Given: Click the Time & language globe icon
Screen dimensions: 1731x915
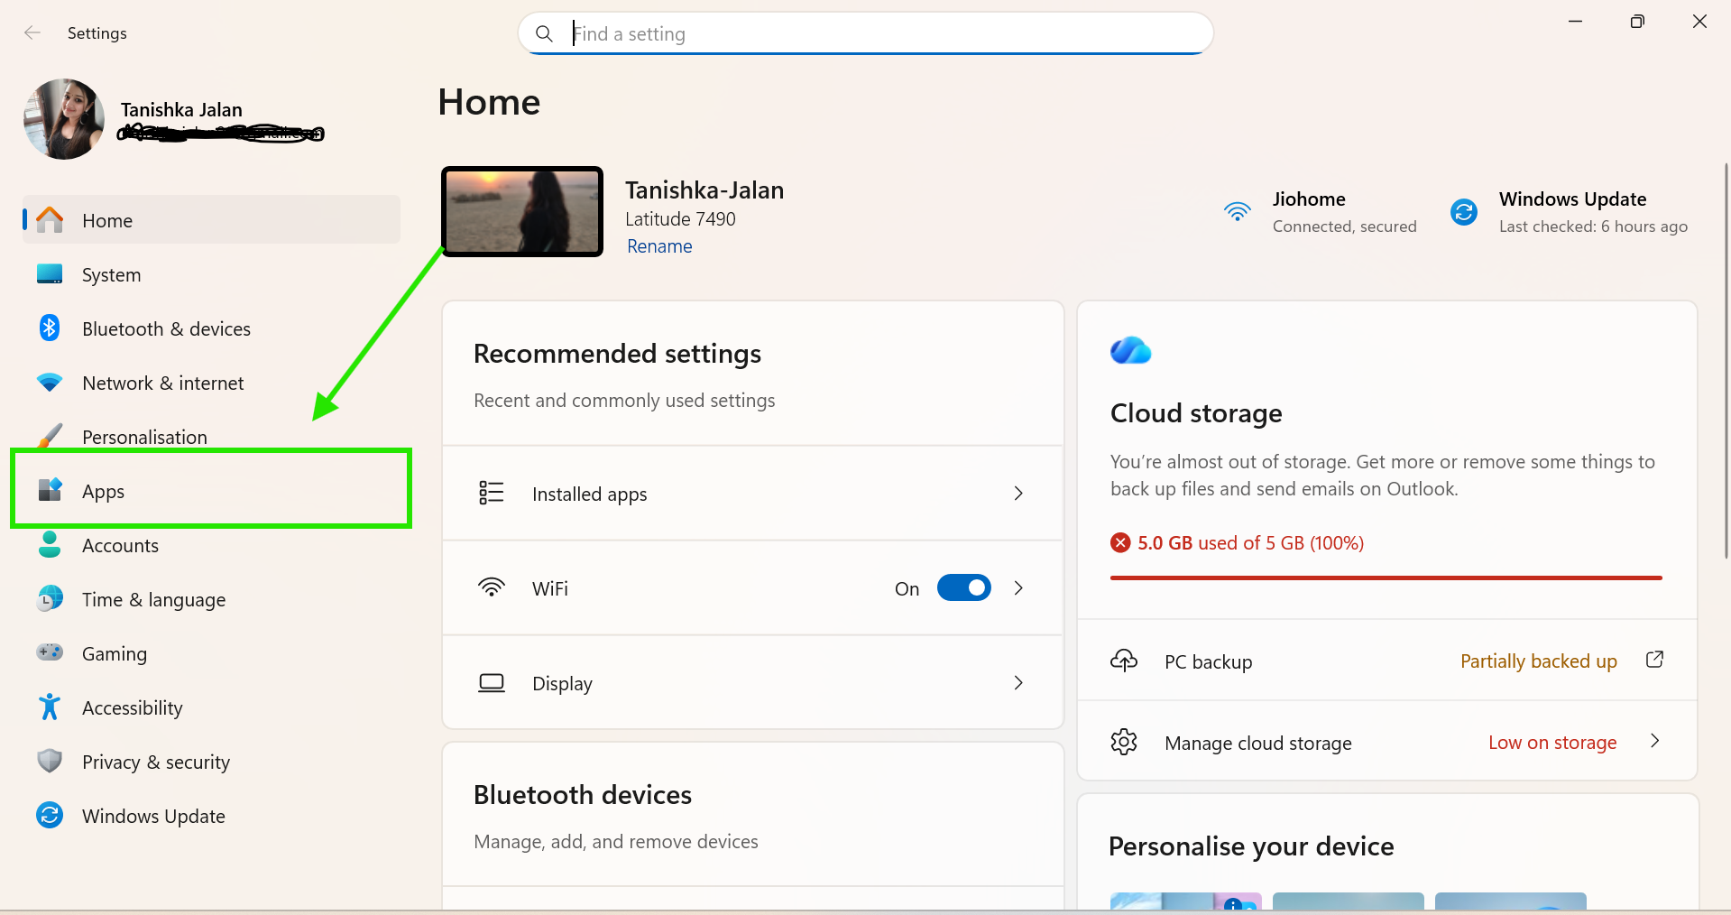Looking at the screenshot, I should (50, 598).
